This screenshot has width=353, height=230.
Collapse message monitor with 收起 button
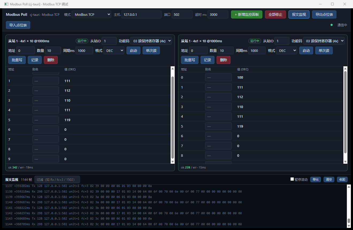[342, 179]
